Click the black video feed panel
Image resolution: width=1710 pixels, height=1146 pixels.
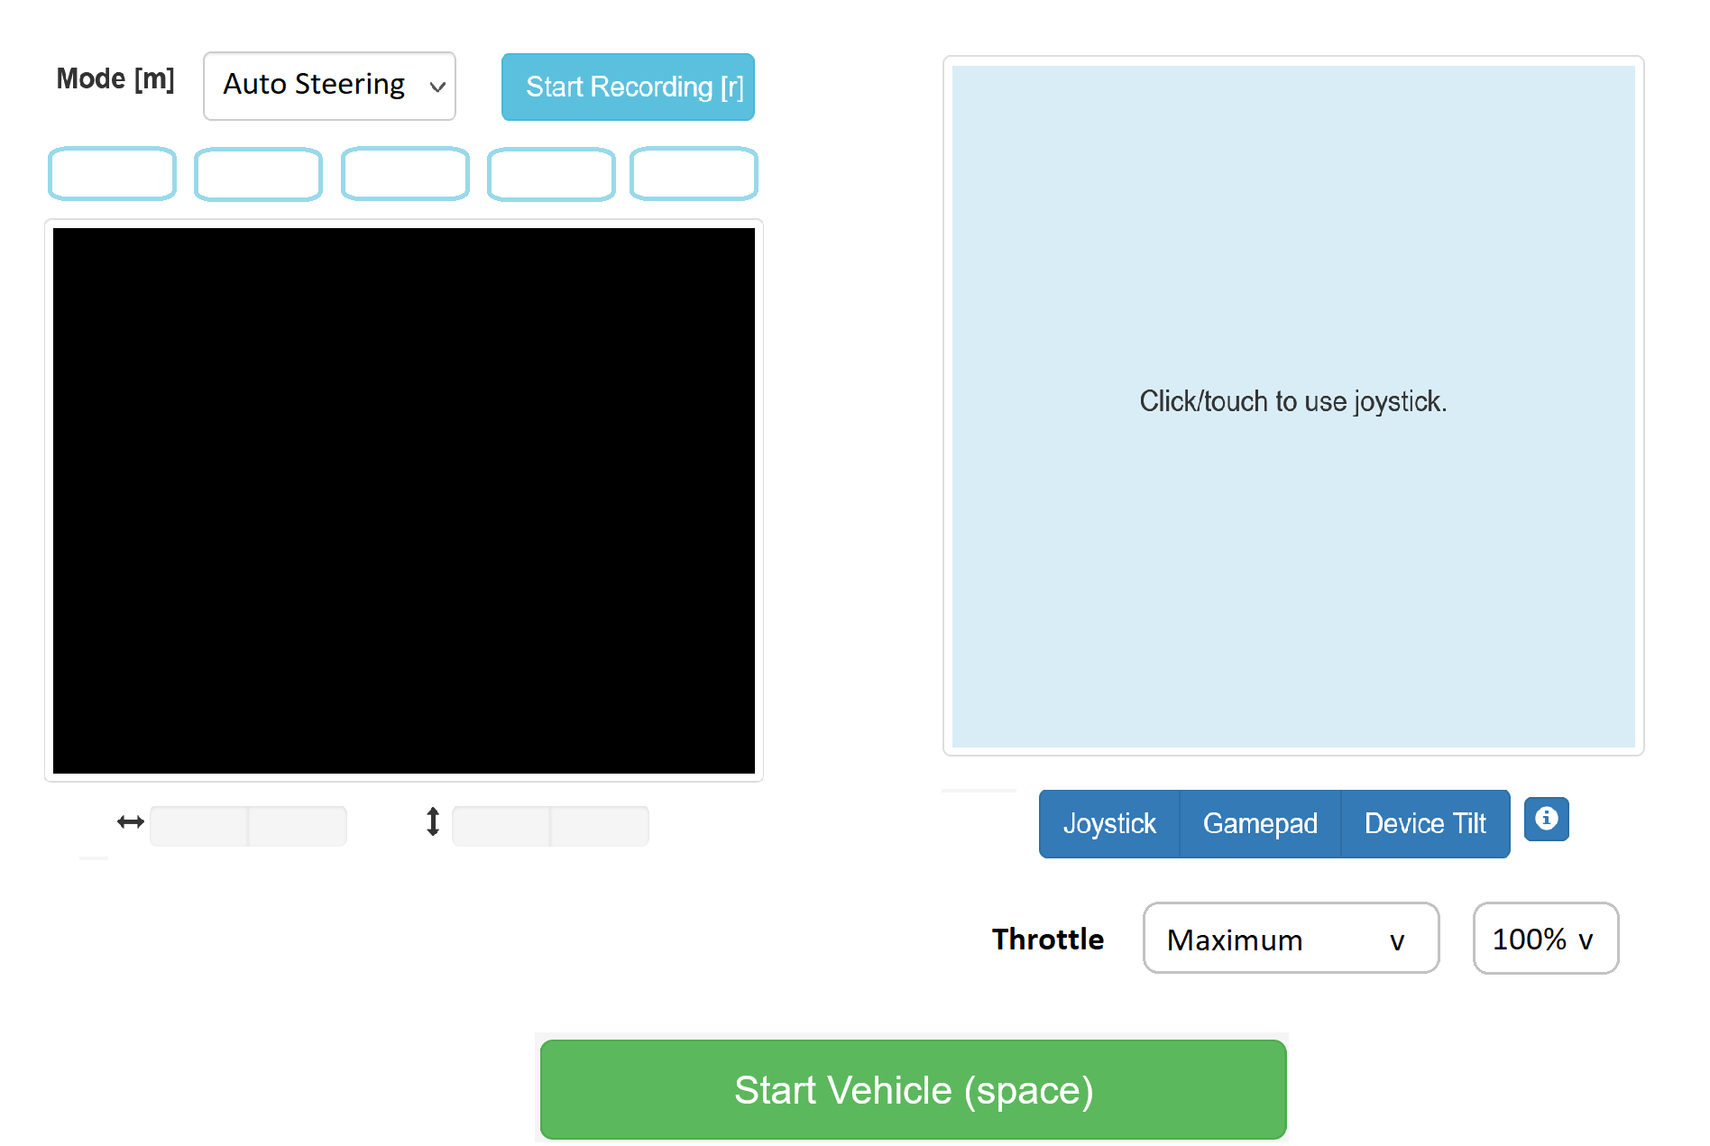[403, 503]
